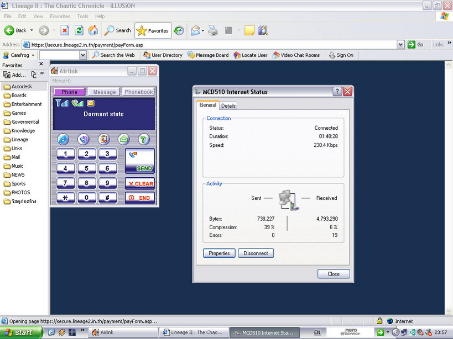453x339 pixels.
Task: Click the address bar URL field
Action: click(214, 45)
